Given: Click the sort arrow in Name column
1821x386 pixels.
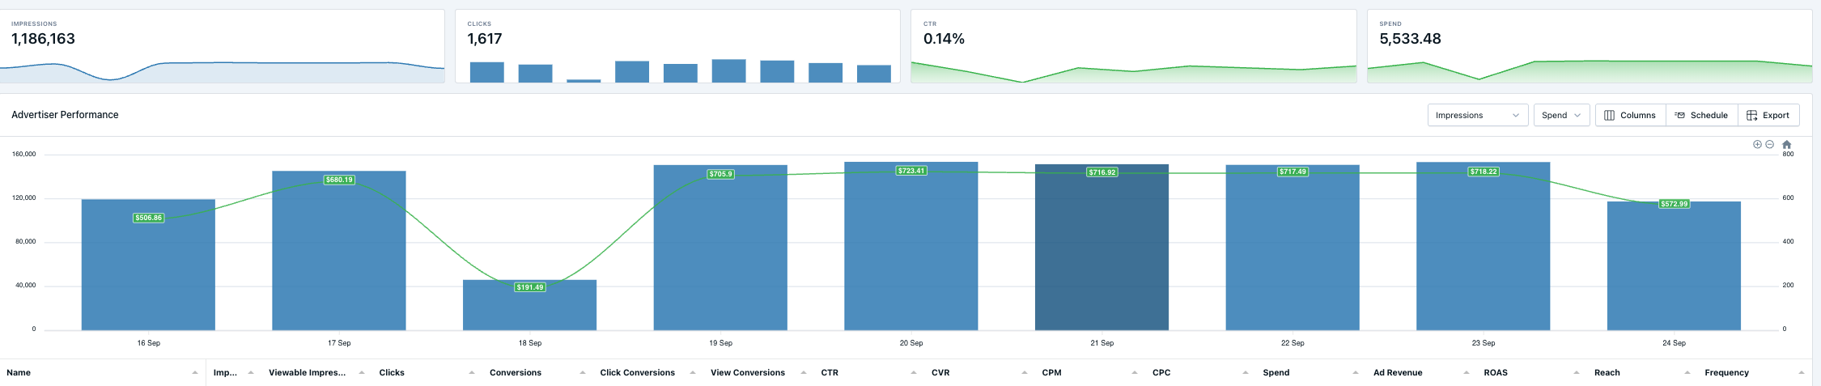Looking at the screenshot, I should (x=195, y=372).
